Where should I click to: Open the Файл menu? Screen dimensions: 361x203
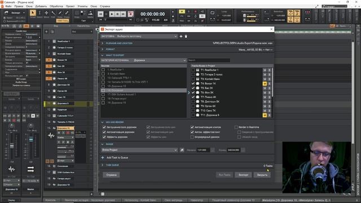(8, 6)
